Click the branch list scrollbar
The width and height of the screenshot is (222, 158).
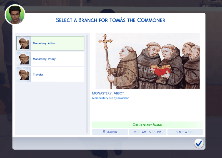coord(87,84)
